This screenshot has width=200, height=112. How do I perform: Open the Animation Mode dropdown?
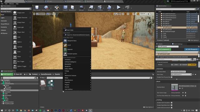tap(178, 72)
